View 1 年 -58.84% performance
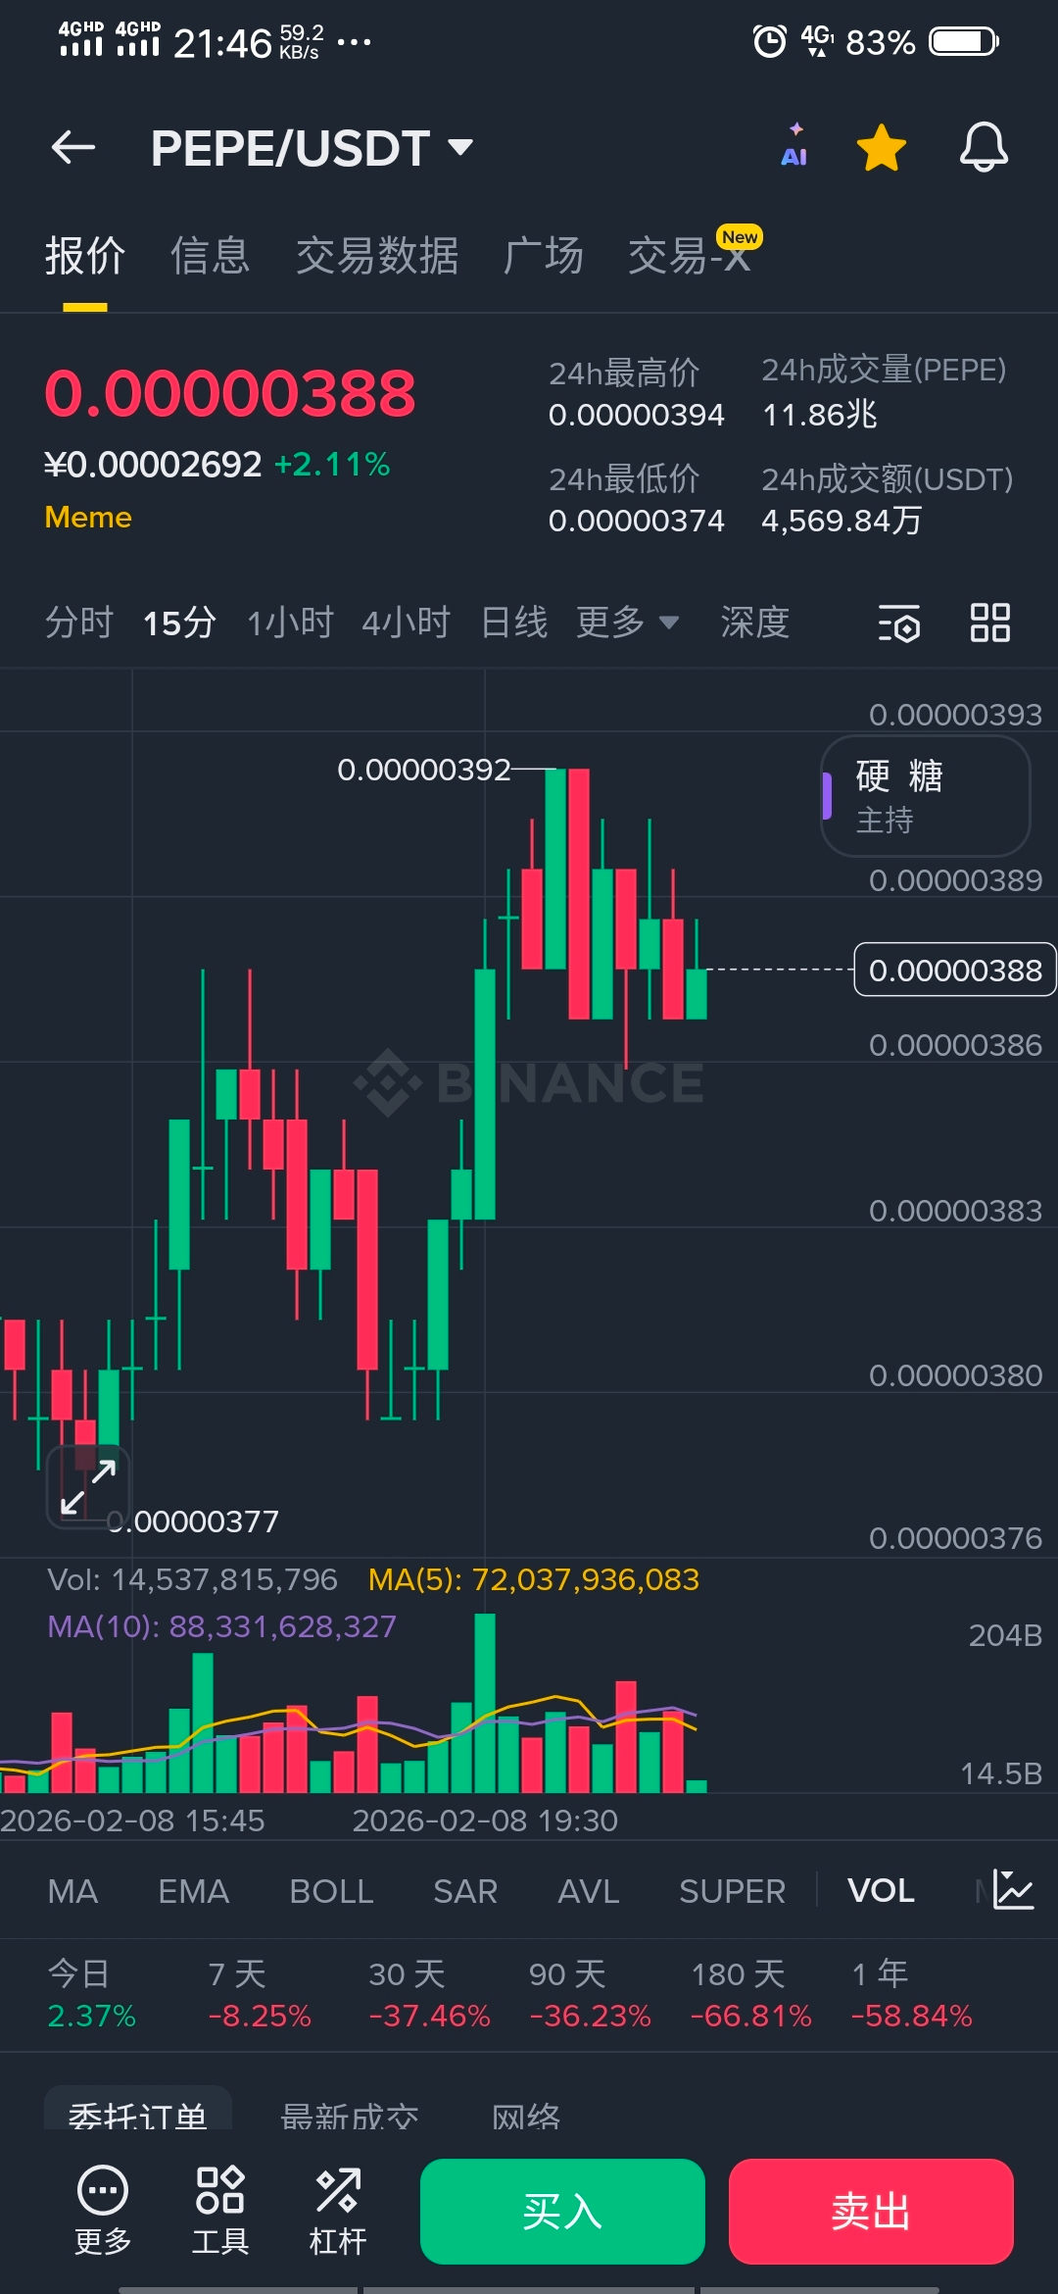 [911, 1994]
